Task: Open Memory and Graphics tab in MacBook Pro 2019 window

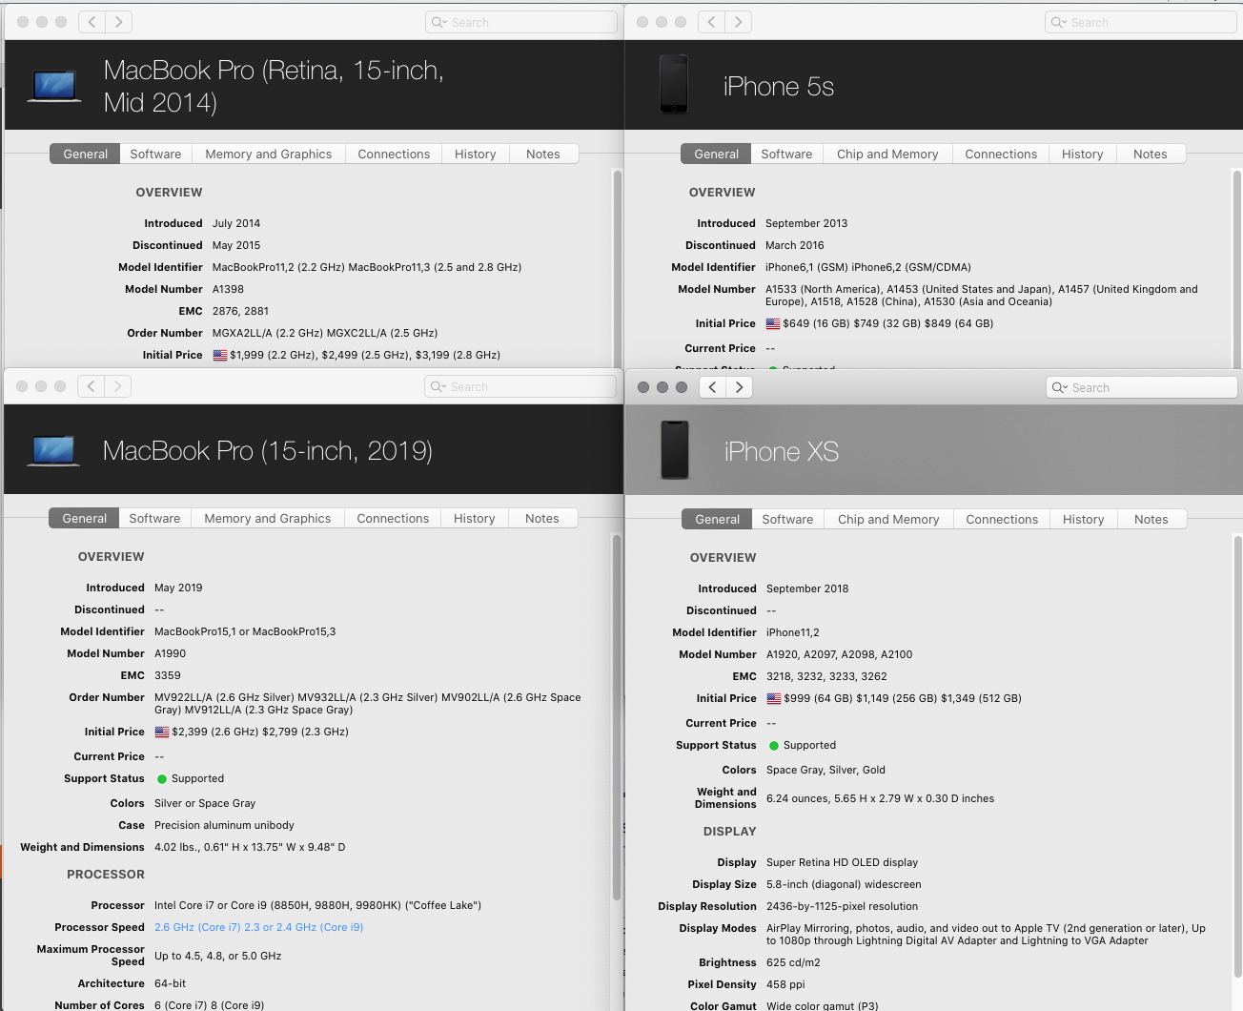Action: [x=268, y=518]
